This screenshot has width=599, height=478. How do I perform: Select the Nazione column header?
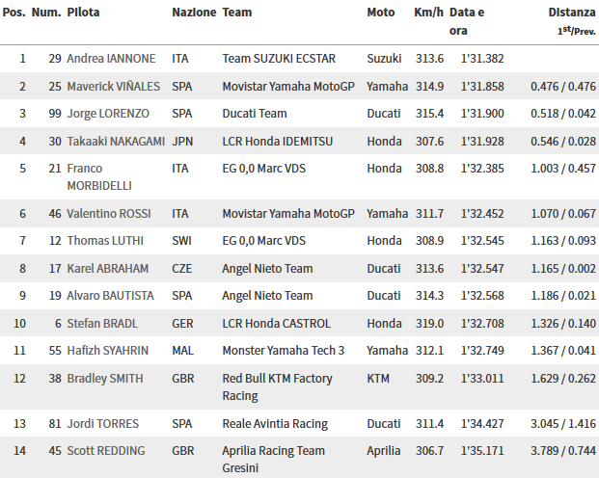click(194, 13)
